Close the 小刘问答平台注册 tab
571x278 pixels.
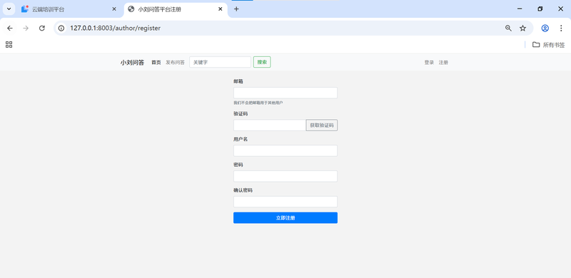coord(220,9)
